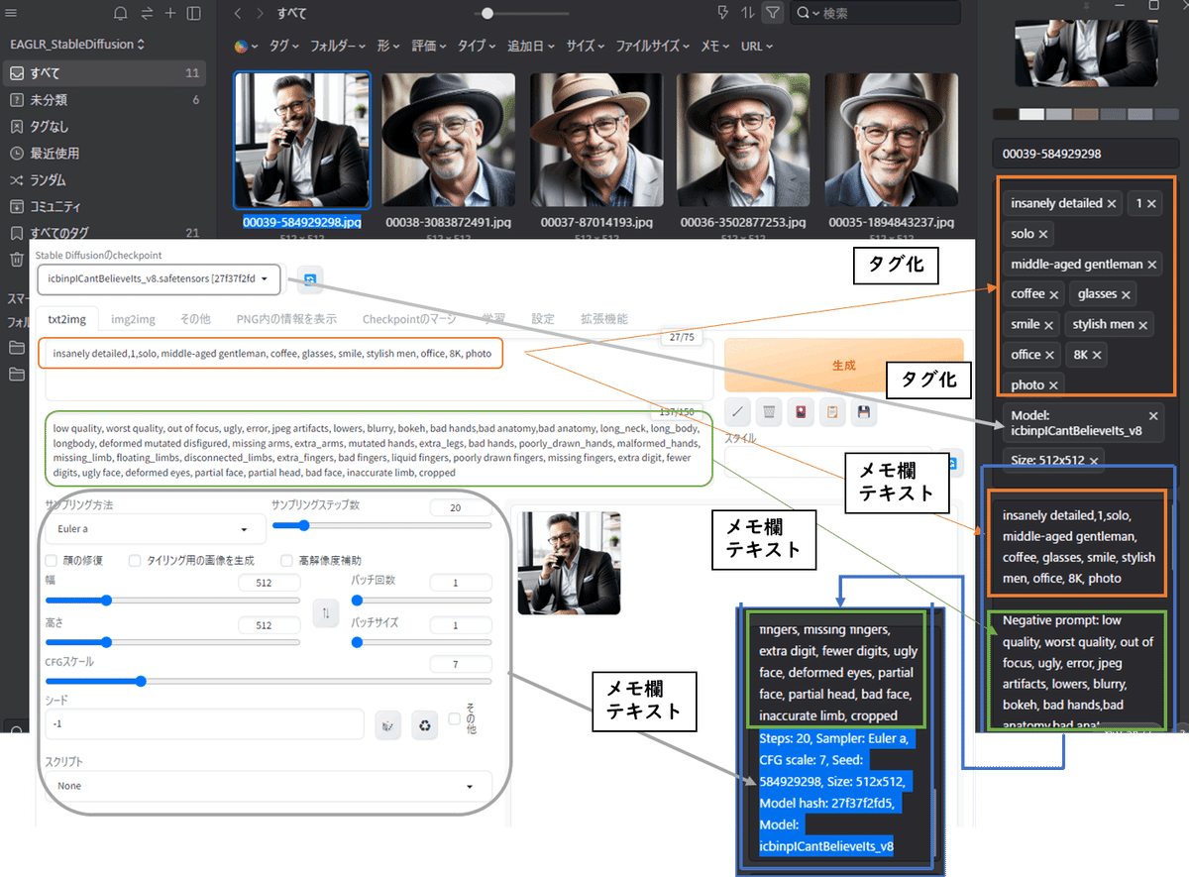
Task: Switch to the txt2img tab
Action: pyautogui.click(x=67, y=319)
